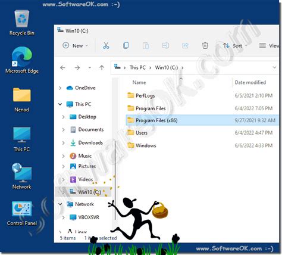282x255 pixels.
Task: Expand the address bar history dropdown
Action: pos(274,67)
